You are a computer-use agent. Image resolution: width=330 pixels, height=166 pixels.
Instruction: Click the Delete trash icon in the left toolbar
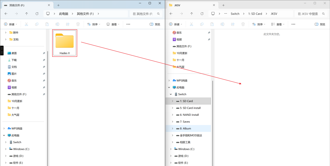78,24
